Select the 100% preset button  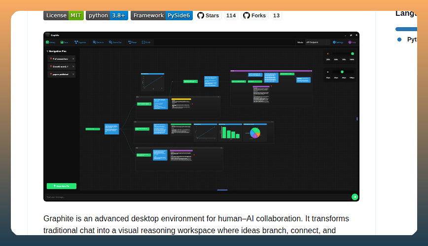[352, 59]
